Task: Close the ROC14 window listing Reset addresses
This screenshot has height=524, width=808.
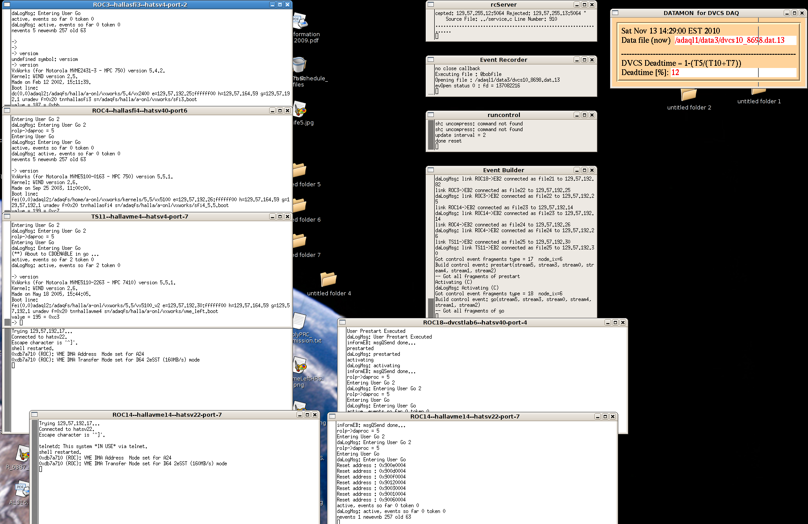Action: click(613, 416)
